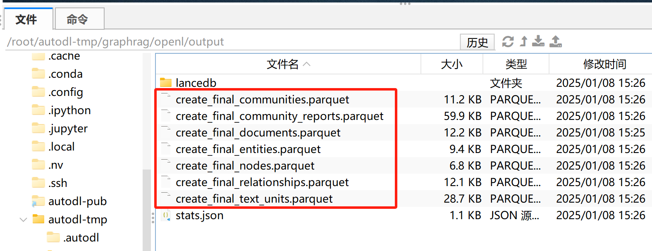Viewport: 652px width, 251px height.
Task: Select the create_final_entities.parquet file name
Action: (x=248, y=149)
